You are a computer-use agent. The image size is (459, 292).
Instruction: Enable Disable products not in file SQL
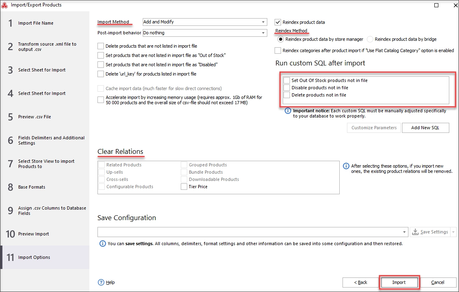[287, 88]
